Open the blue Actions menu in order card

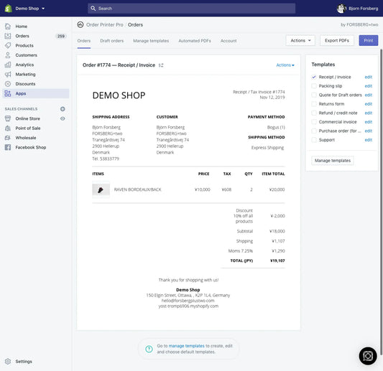[x=285, y=65]
